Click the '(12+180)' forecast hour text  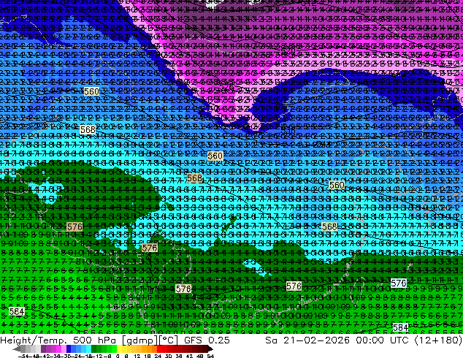438,340
